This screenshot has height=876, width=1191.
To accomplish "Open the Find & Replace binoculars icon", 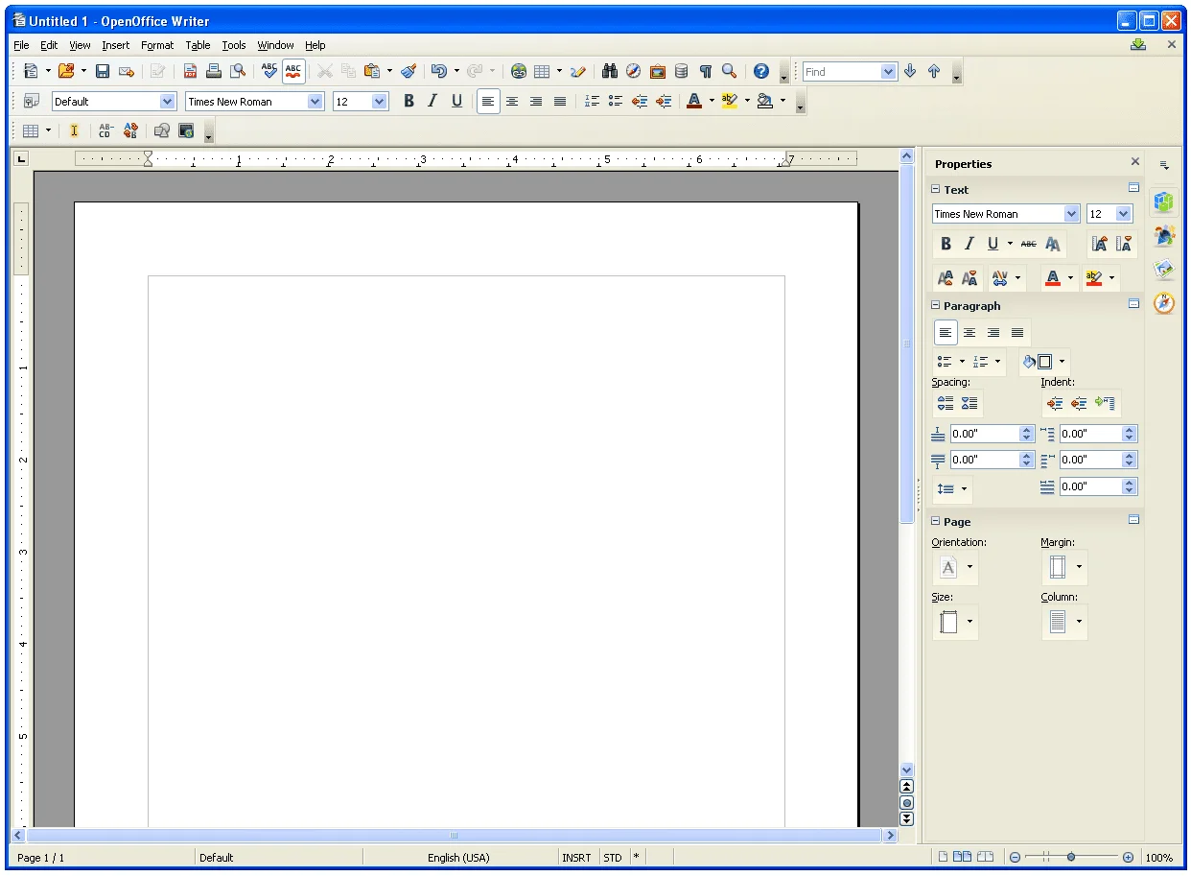I will 609,71.
